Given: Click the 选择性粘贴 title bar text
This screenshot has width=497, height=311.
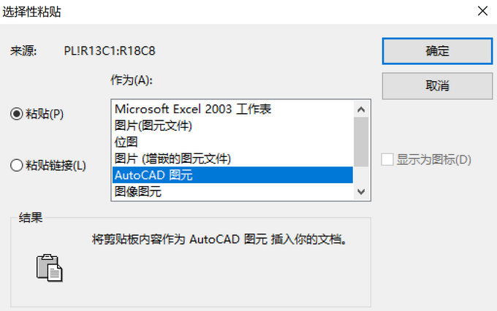Looking at the screenshot, I should click(x=31, y=12).
